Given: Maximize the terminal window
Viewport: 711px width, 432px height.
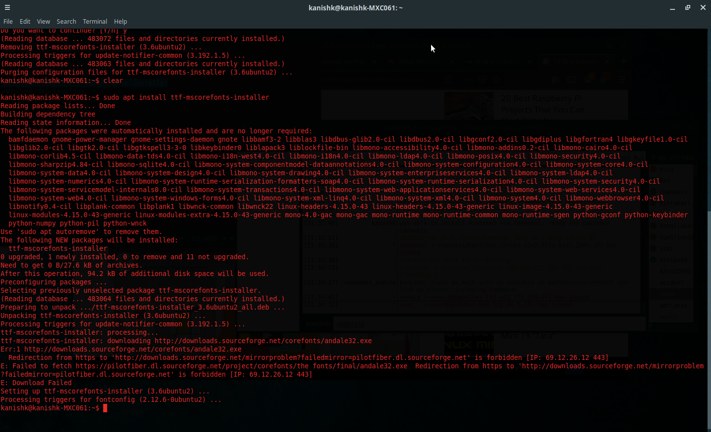Looking at the screenshot, I should coord(688,8).
